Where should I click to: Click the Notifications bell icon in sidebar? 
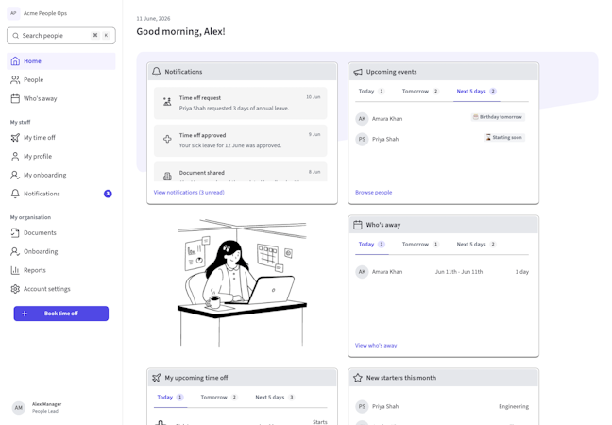pos(15,194)
